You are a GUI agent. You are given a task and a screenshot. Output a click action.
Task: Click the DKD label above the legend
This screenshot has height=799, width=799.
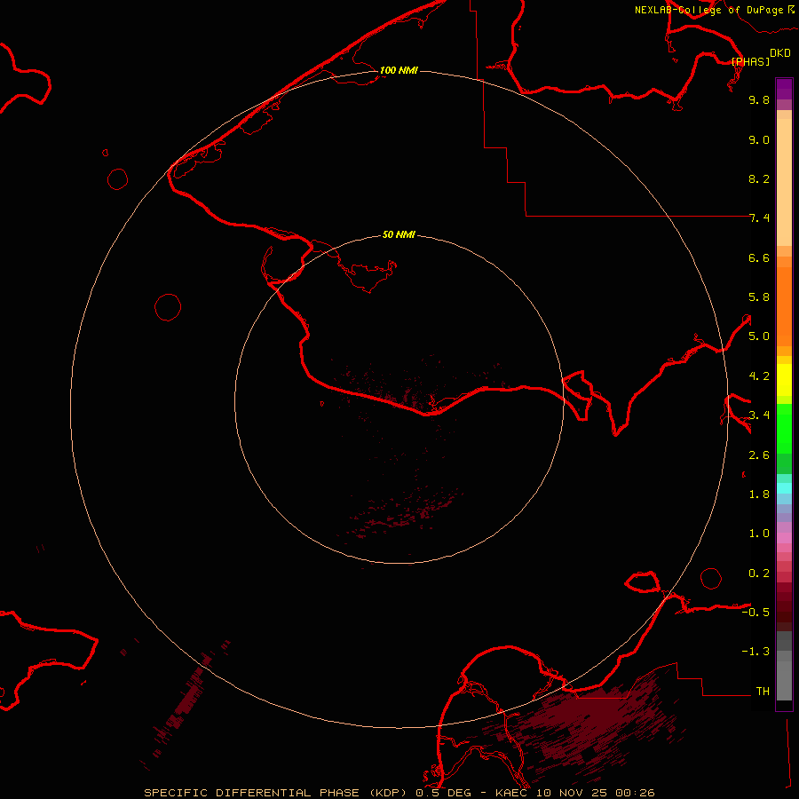point(779,52)
